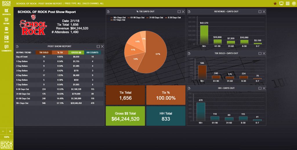Select the 4 Day Before row label
Viewport: 297px width, 150px height.
point(22,75)
